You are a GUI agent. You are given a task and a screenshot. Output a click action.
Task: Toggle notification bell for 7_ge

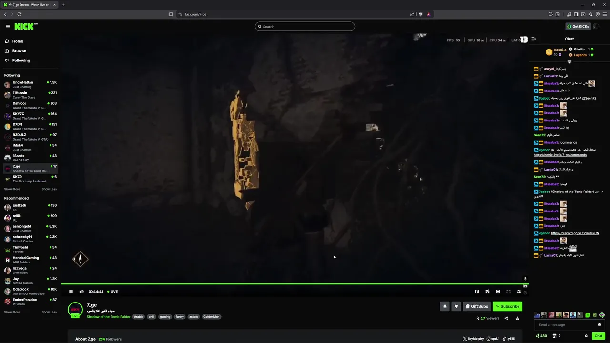click(445, 306)
